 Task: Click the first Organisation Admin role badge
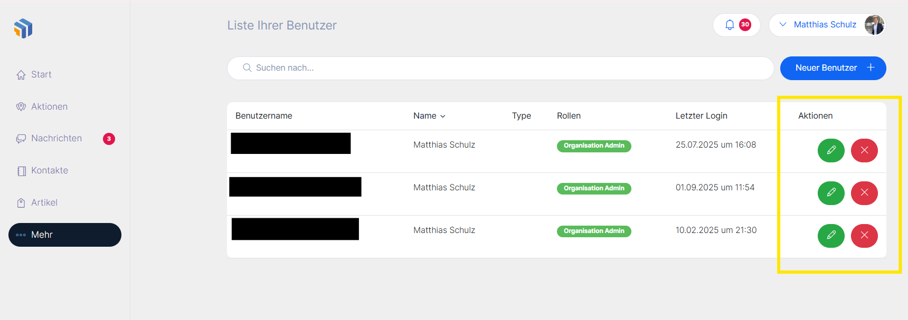point(593,146)
